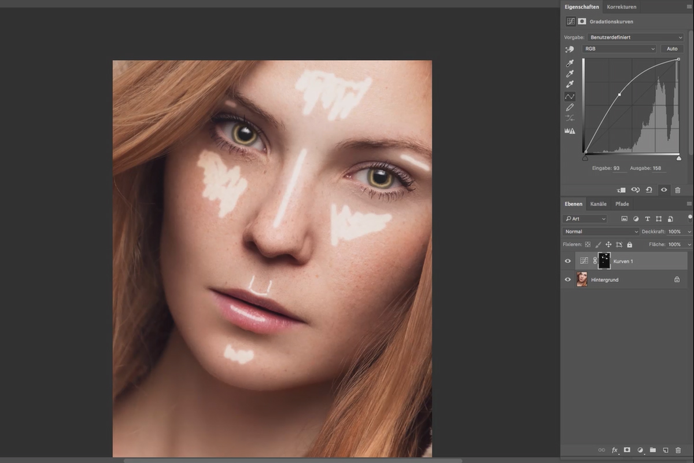Viewport: 694px width, 463px height.
Task: Toggle lock transparent pixels
Action: click(588, 245)
